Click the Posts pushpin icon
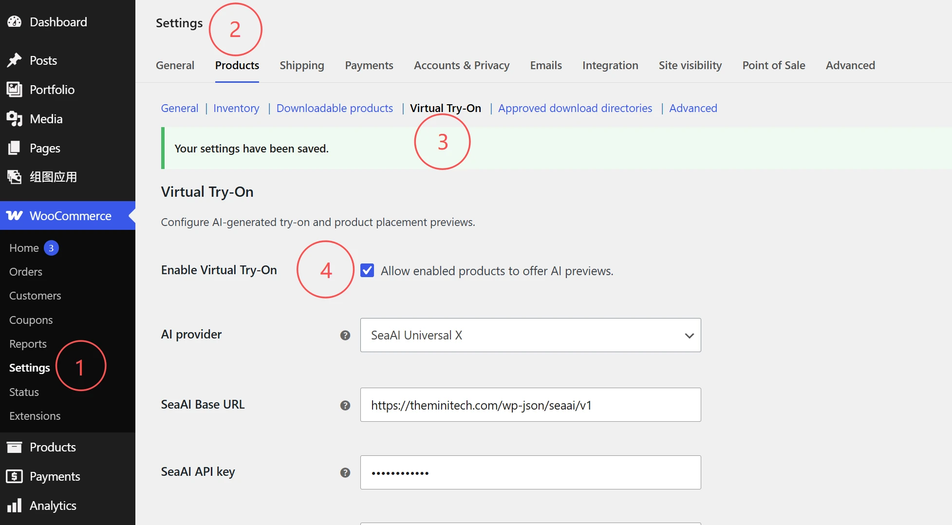This screenshot has height=525, width=952. click(15, 60)
